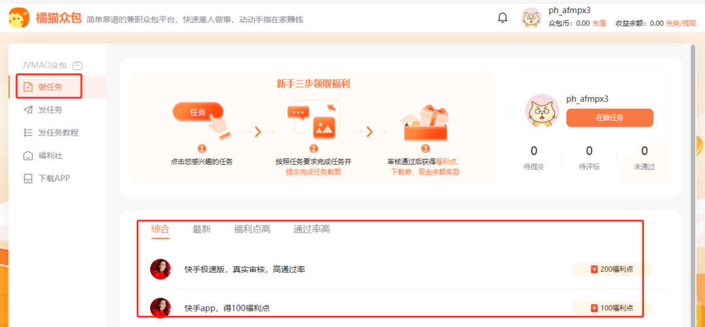The height and width of the screenshot is (327, 705).
Task: Click the list icon beside 发任务教程
Action: coord(28,133)
